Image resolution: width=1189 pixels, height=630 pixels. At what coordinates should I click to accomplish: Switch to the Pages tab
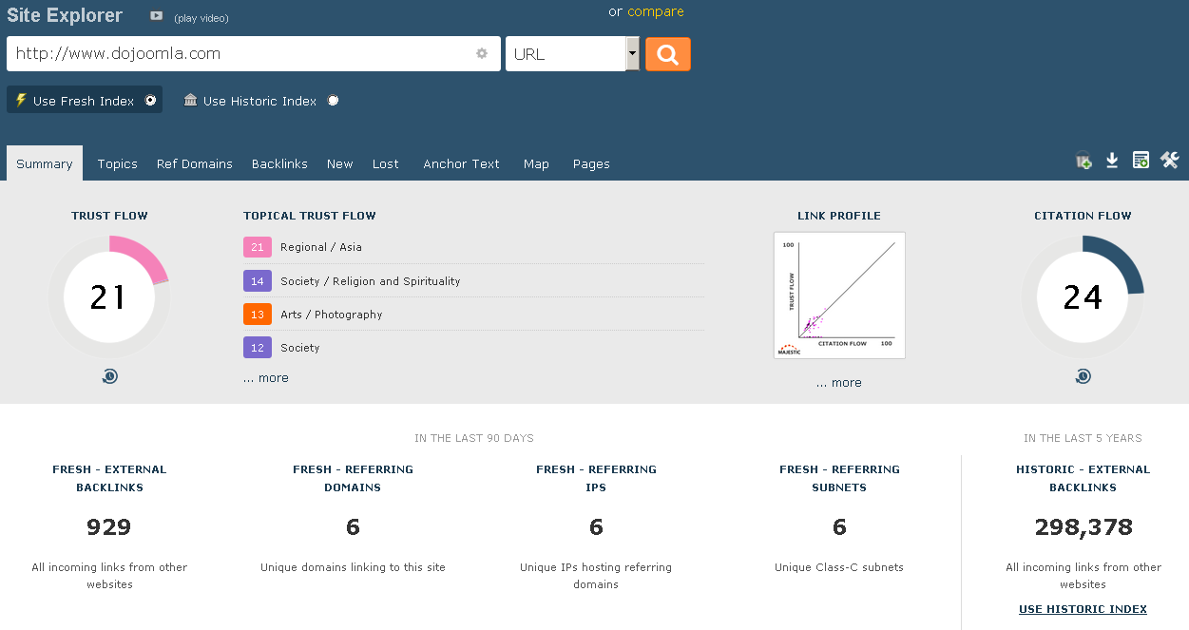(591, 163)
